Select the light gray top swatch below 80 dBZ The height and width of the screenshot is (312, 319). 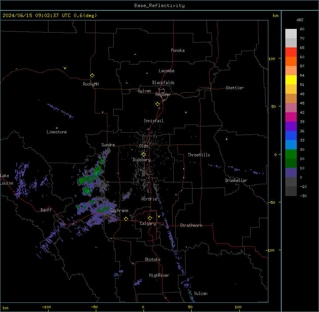tap(291, 34)
